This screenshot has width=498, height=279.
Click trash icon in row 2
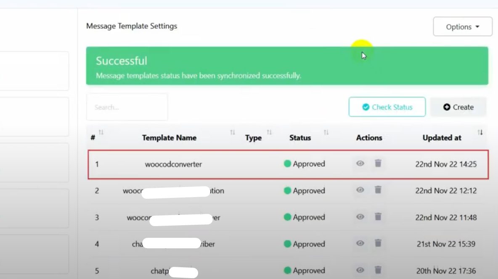(378, 190)
